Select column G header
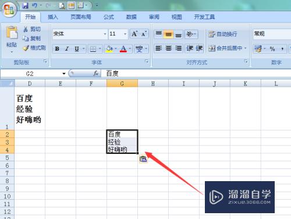This screenshot has height=219, width=291. tap(122, 83)
